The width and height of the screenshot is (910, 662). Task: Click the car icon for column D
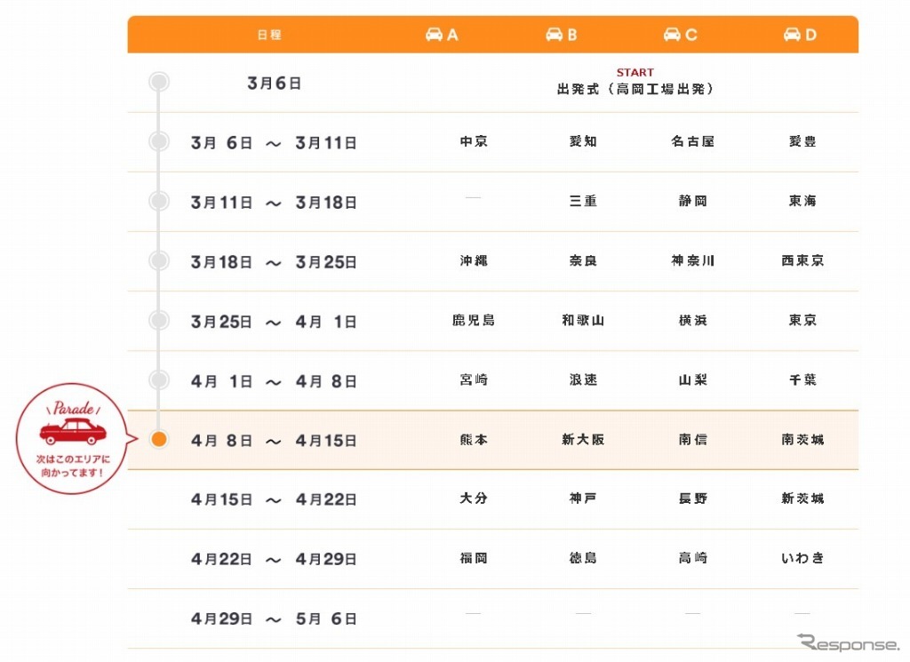coord(792,35)
